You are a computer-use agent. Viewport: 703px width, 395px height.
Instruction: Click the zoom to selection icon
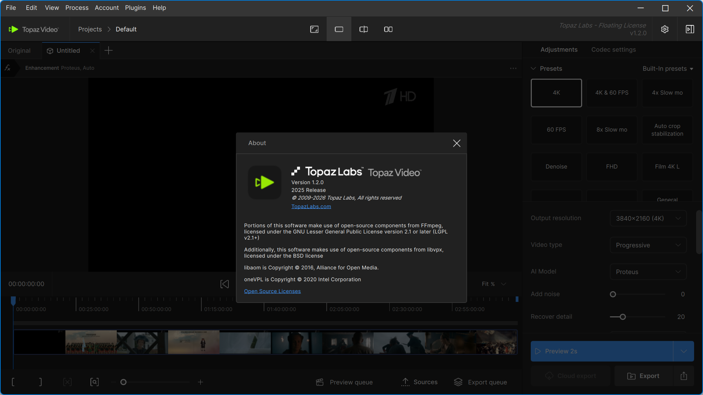click(95, 382)
